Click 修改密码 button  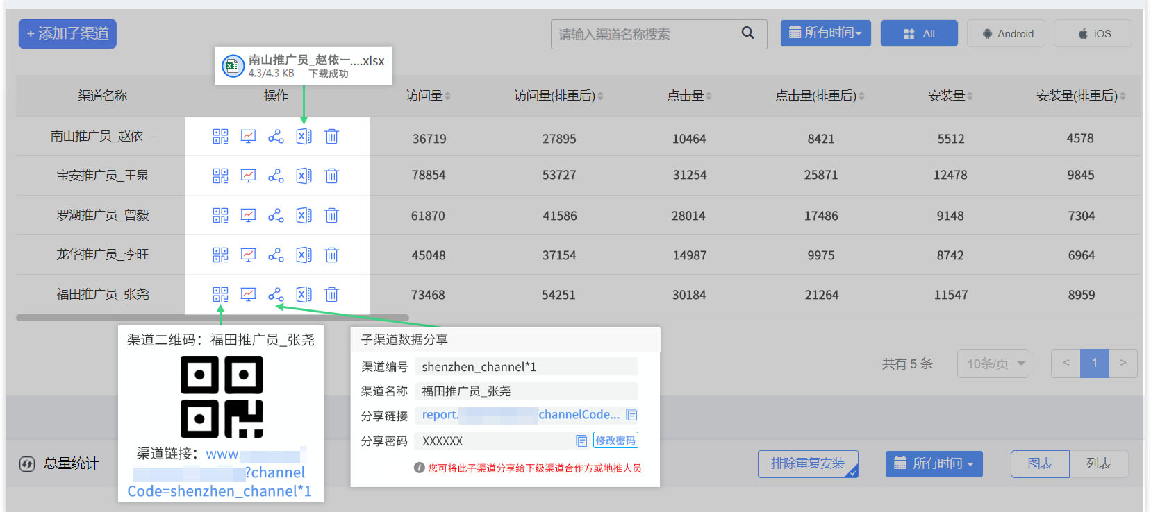[x=615, y=441]
